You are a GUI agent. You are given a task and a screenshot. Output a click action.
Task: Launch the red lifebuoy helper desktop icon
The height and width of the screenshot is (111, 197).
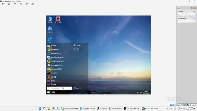(x=58, y=20)
